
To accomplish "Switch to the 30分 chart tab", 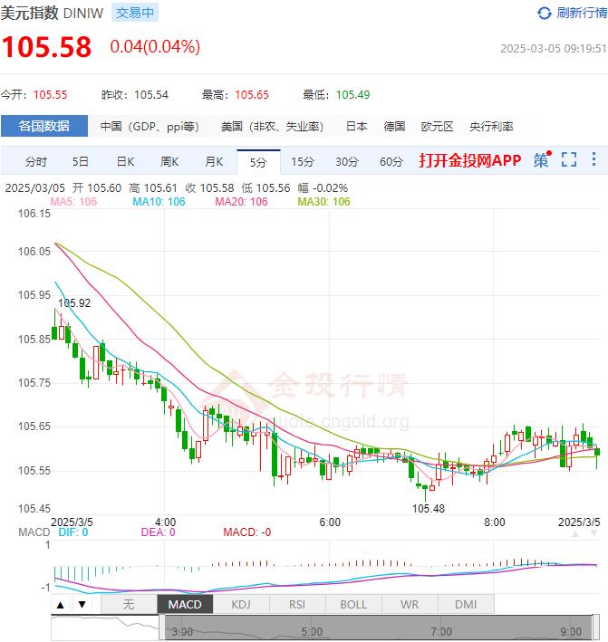I will coord(347,162).
